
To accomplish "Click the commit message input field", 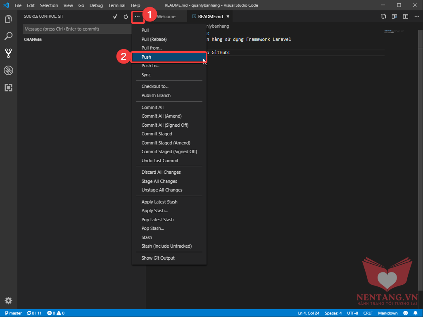I will pos(76,29).
